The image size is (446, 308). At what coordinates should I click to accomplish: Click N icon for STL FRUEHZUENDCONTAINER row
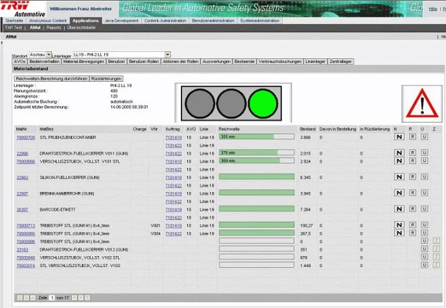399,137
